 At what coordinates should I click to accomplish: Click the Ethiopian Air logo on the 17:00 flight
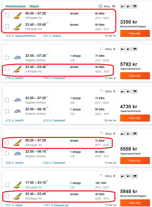coord(17,185)
